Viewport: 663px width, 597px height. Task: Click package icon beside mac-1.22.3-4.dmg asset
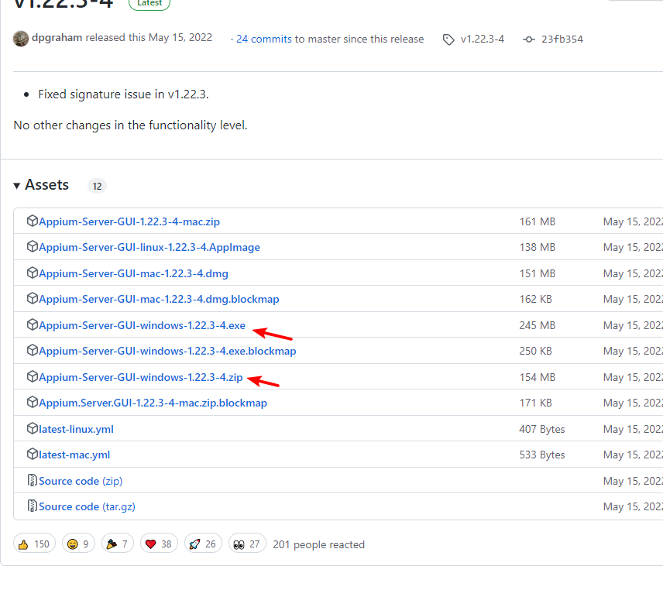(32, 273)
